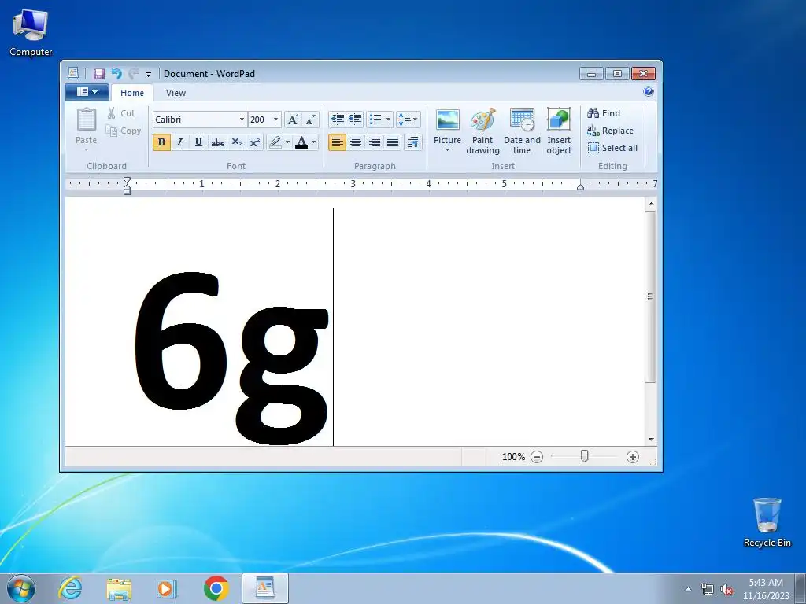This screenshot has height=604, width=806.
Task: Expand the highlight color dropdown arrow
Action: [287, 142]
